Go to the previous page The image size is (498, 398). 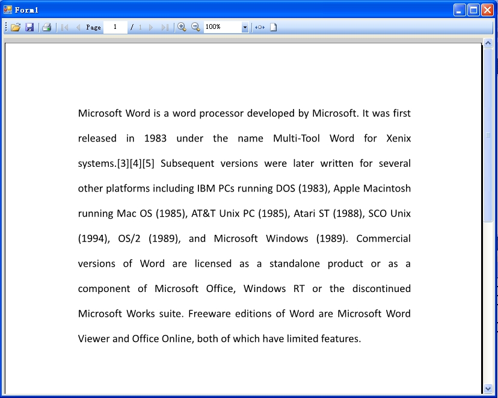pos(78,27)
